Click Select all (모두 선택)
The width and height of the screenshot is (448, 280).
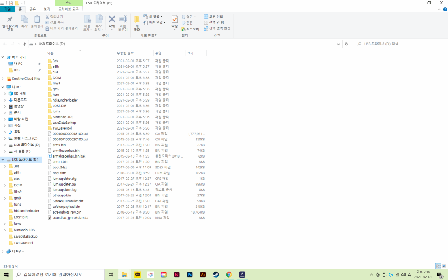[213, 17]
